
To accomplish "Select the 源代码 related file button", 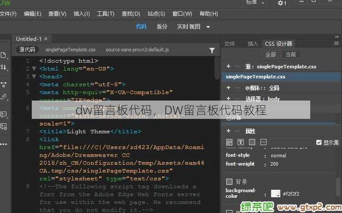I will point(27,50).
